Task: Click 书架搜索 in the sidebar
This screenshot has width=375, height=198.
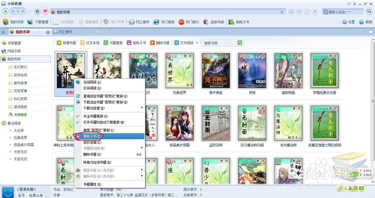Action: (18, 115)
